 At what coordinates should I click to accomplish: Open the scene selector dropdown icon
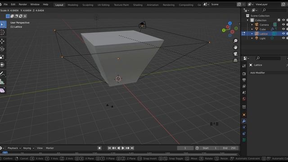206,4
